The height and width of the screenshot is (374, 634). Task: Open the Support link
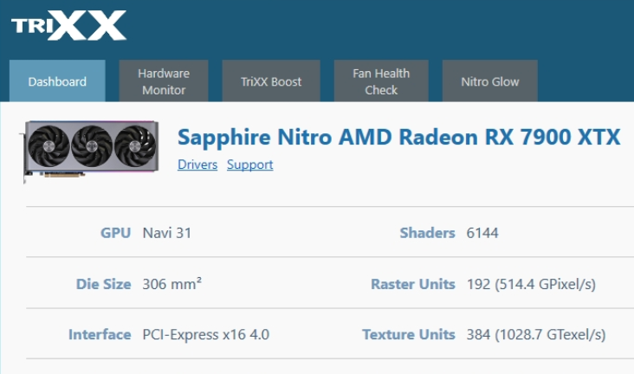[x=250, y=164]
